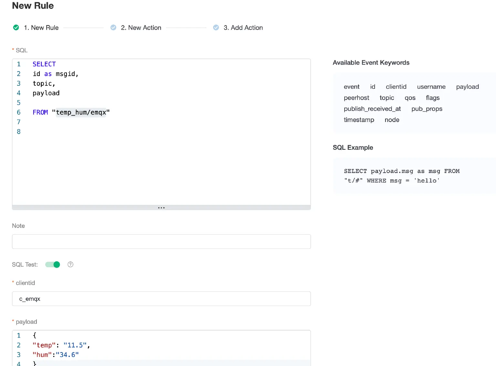This screenshot has height=366, width=496.
Task: Click the 'payload' event keyword
Action: point(467,87)
